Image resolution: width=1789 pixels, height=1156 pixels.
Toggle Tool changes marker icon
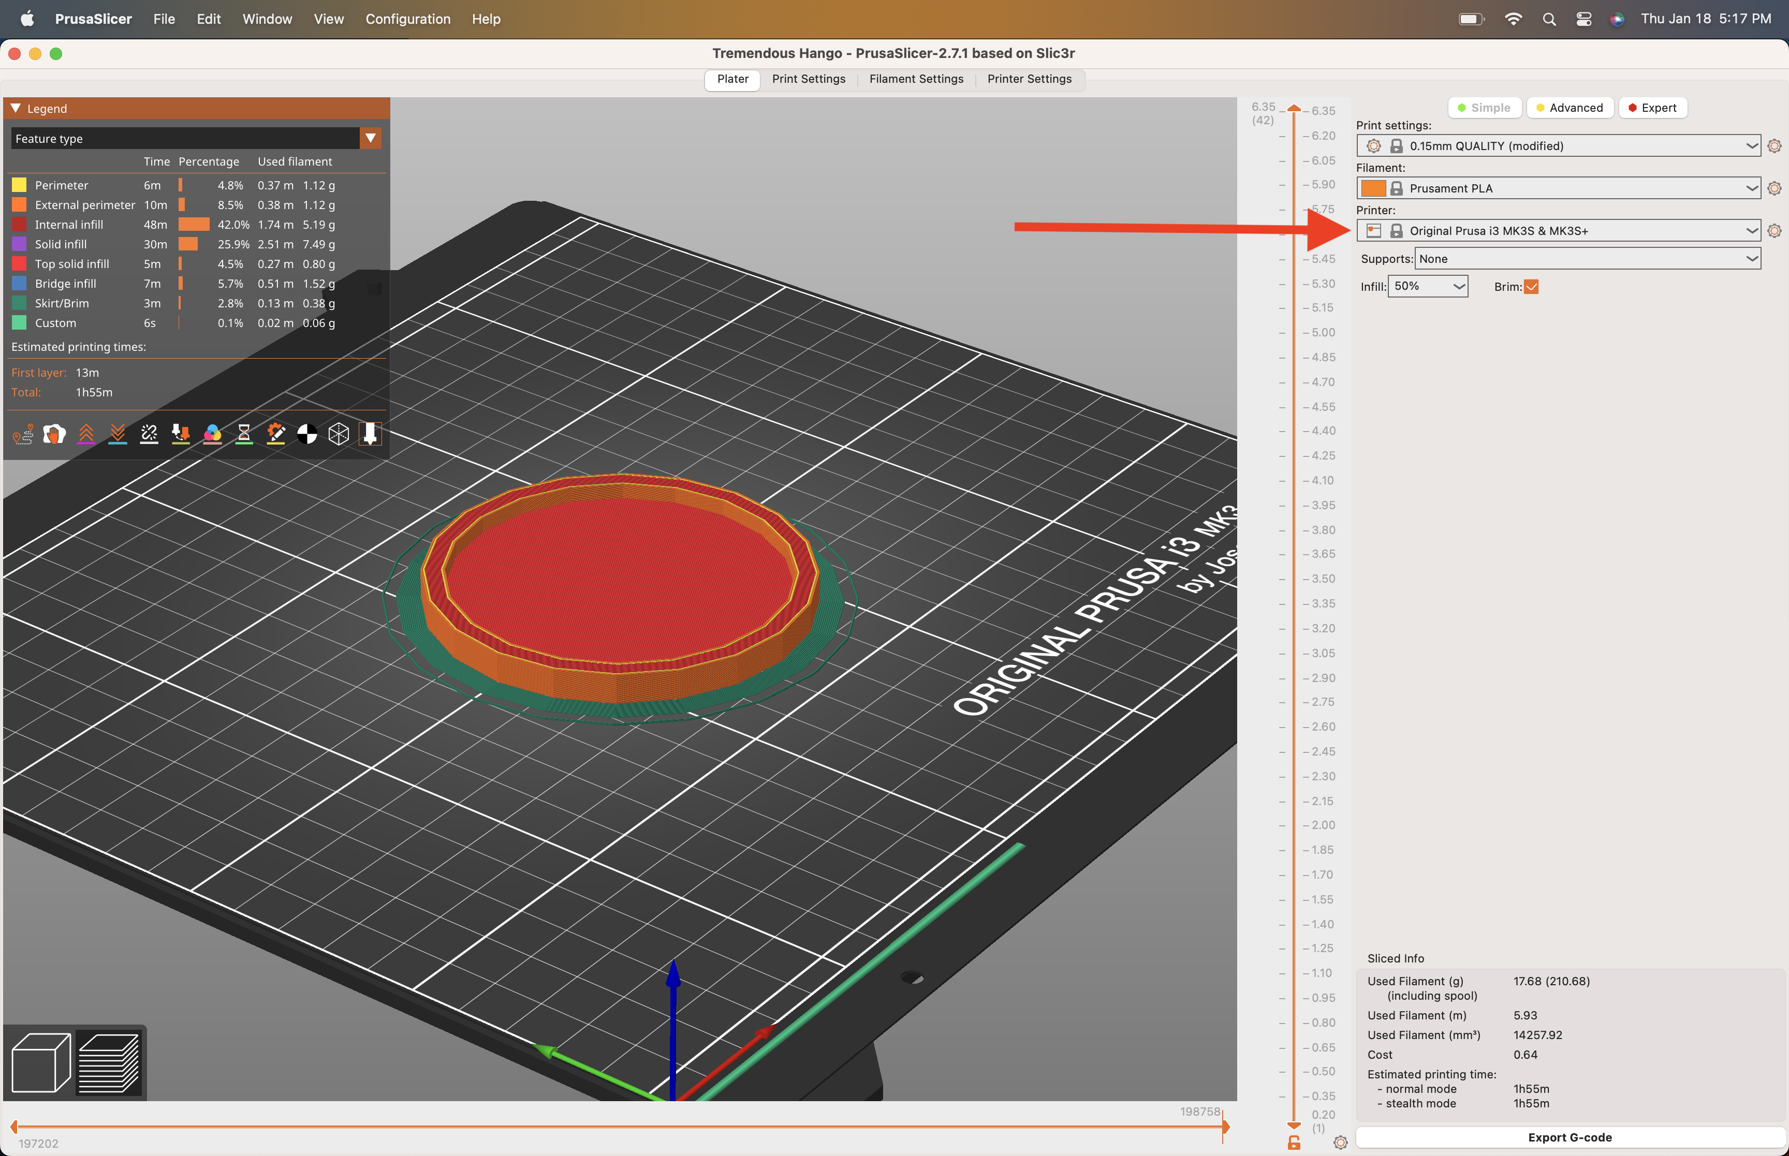pos(181,434)
